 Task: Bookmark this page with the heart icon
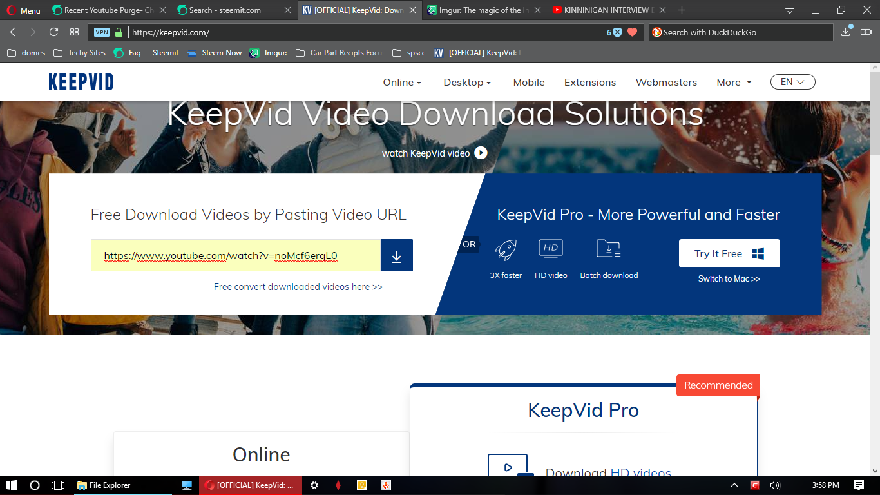tap(633, 32)
